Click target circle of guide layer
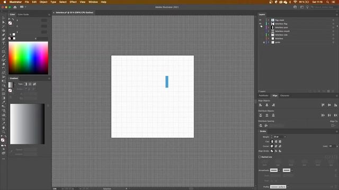The height and width of the screenshot is (190, 339). point(333,42)
